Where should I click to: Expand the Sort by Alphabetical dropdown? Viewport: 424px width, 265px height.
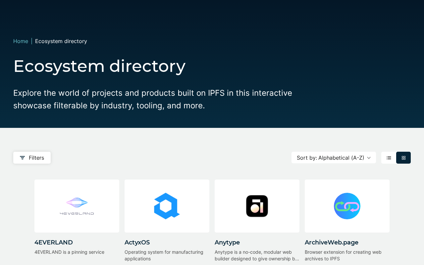[x=334, y=158]
